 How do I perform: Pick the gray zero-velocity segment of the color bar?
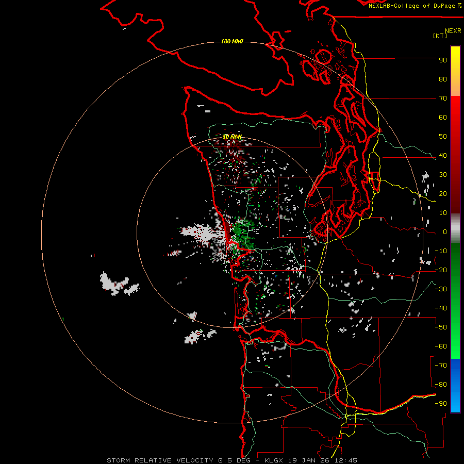tap(455, 228)
